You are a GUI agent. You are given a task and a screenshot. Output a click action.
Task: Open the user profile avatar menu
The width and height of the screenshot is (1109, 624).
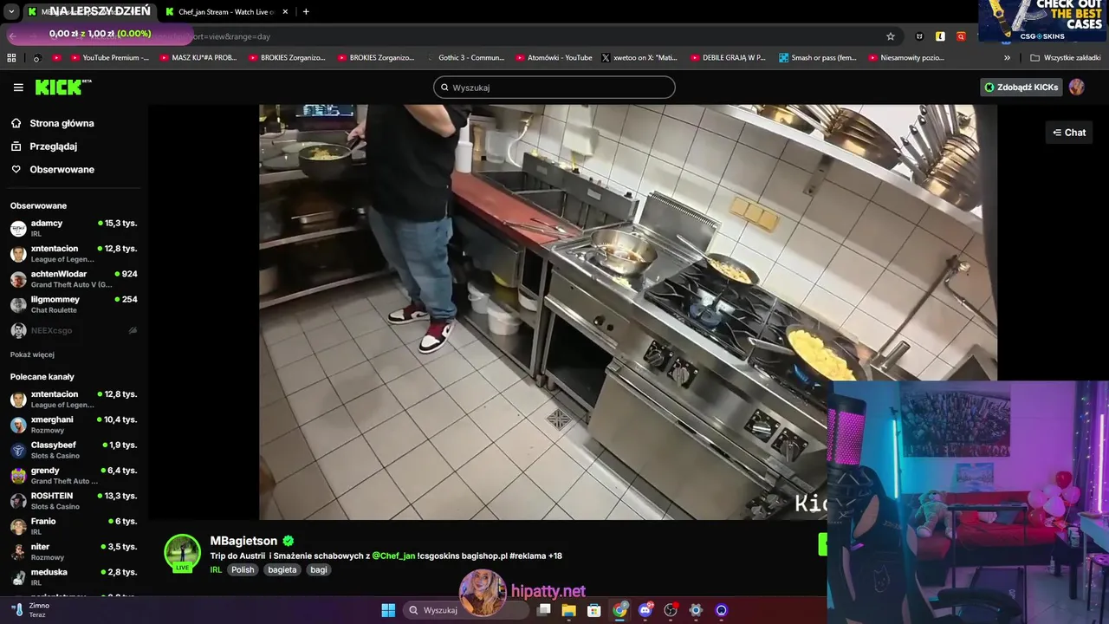(1076, 87)
